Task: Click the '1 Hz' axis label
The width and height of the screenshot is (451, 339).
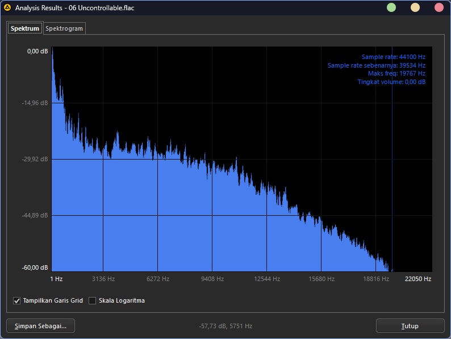Action: point(56,279)
